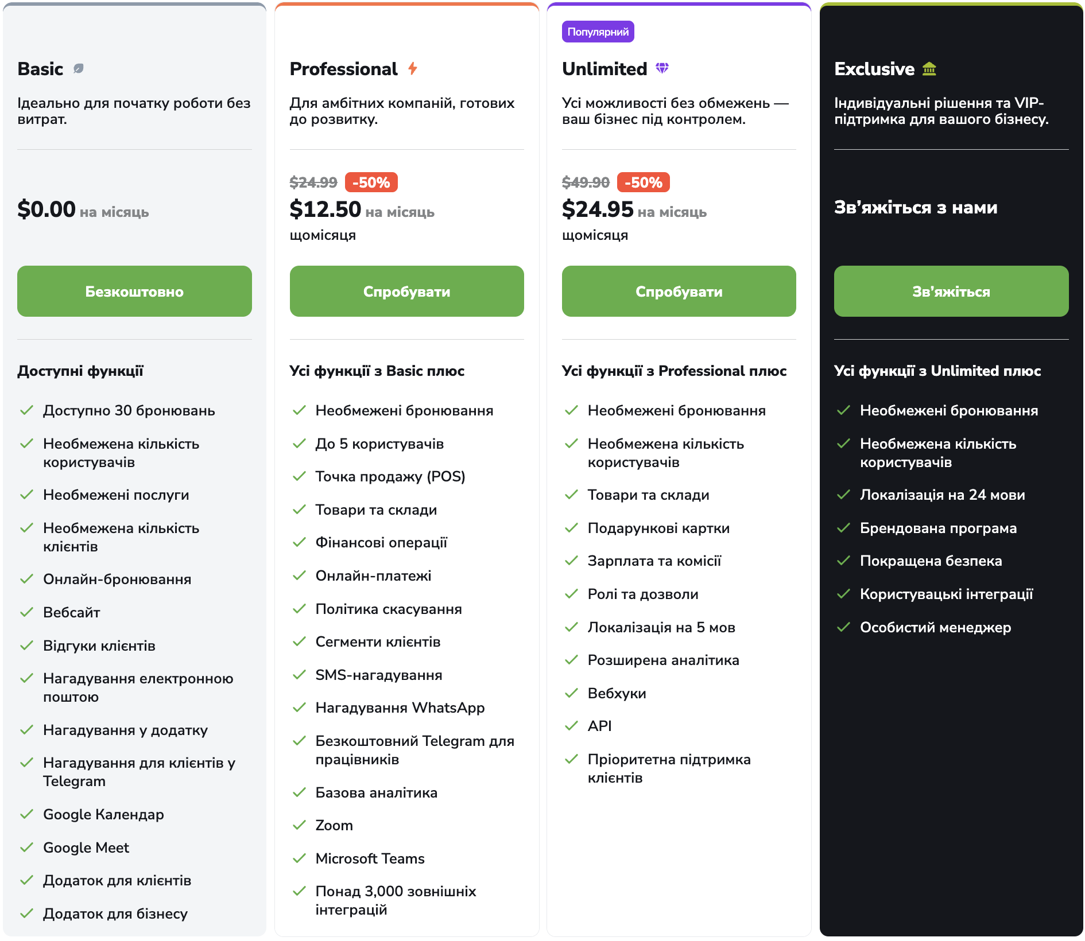This screenshot has height=941, width=1085.
Task: Click checkmark next to Доступно 30 бронювань
Action: pos(26,410)
